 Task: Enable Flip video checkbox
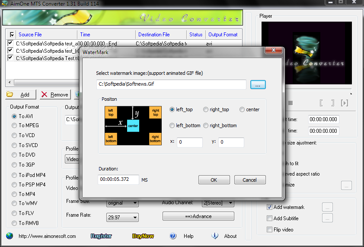click(x=269, y=230)
